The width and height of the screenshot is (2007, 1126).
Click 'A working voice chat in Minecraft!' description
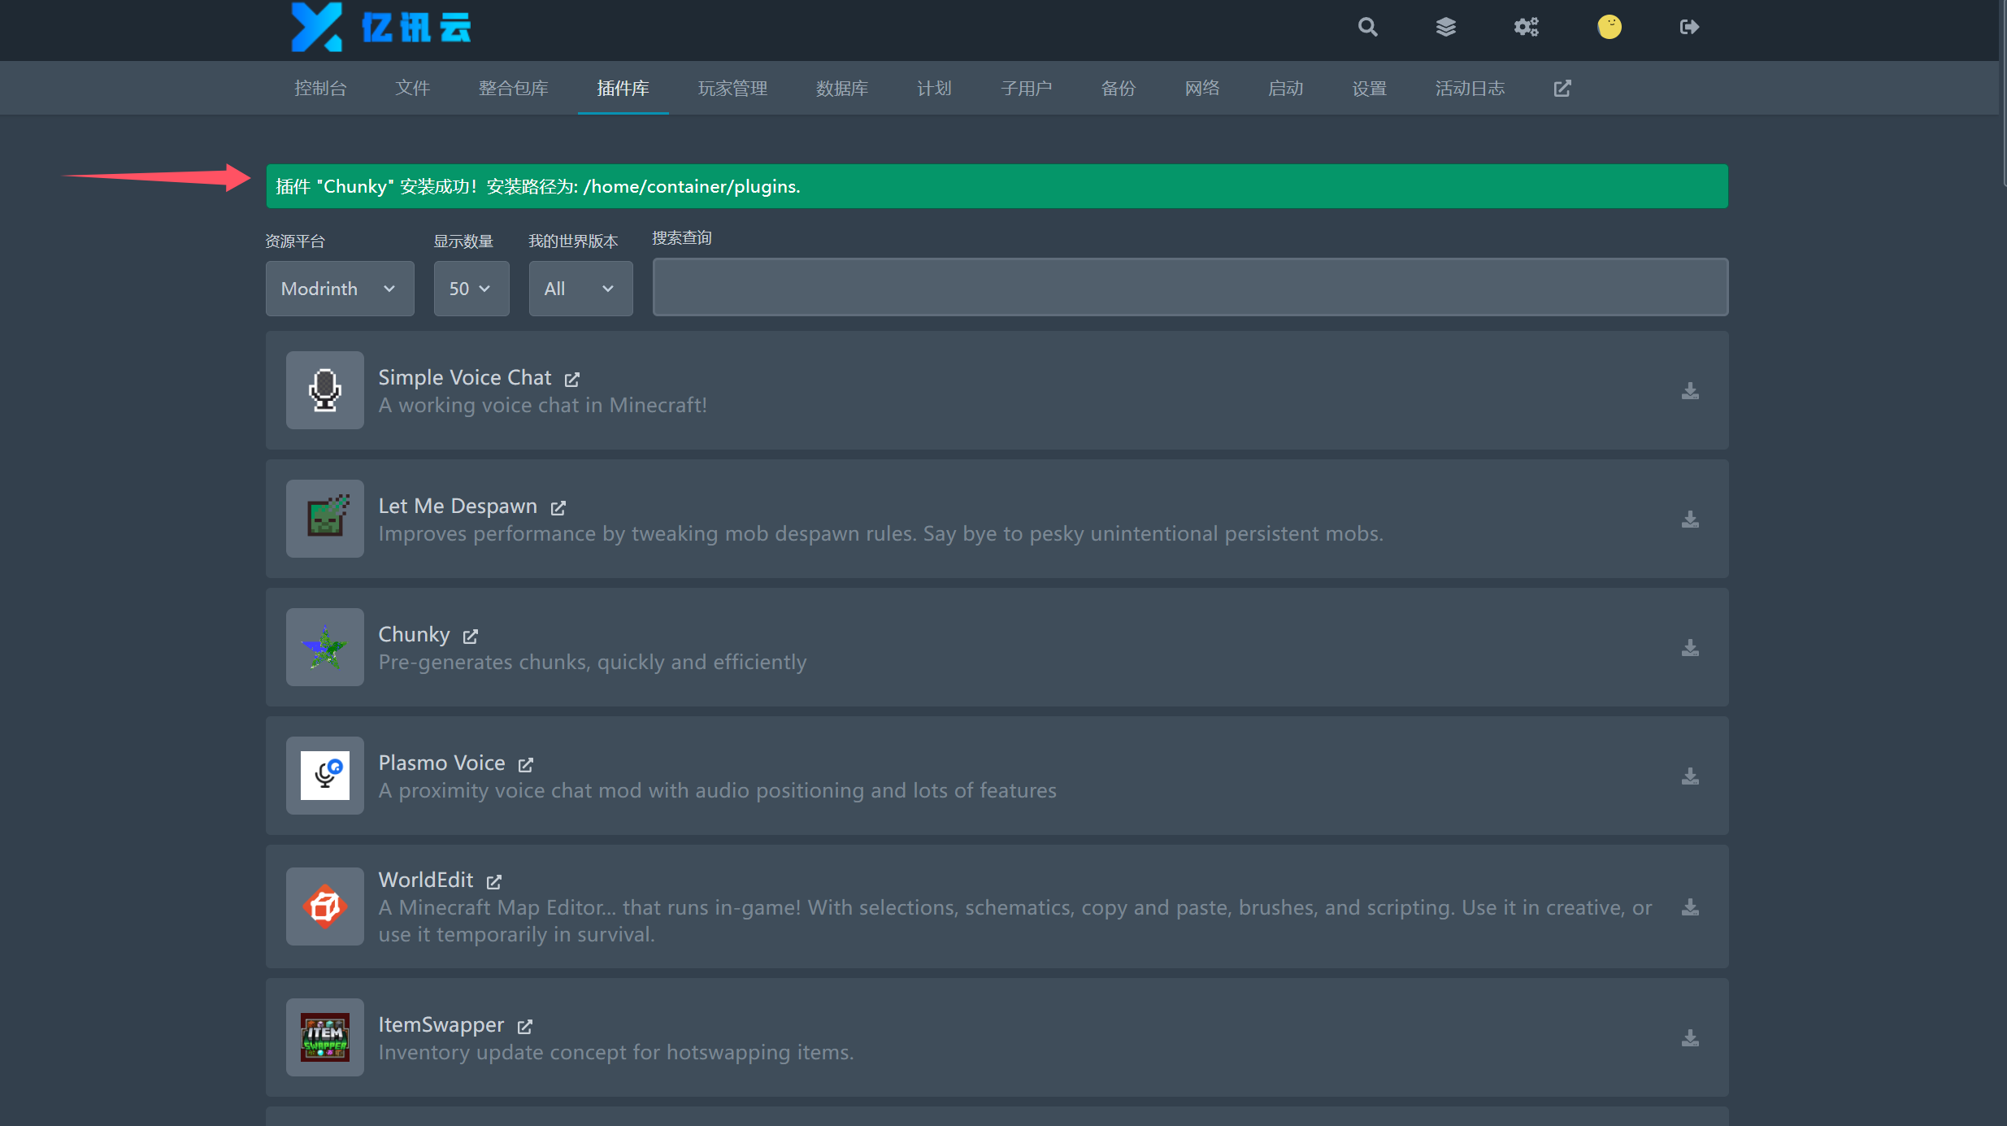point(542,406)
